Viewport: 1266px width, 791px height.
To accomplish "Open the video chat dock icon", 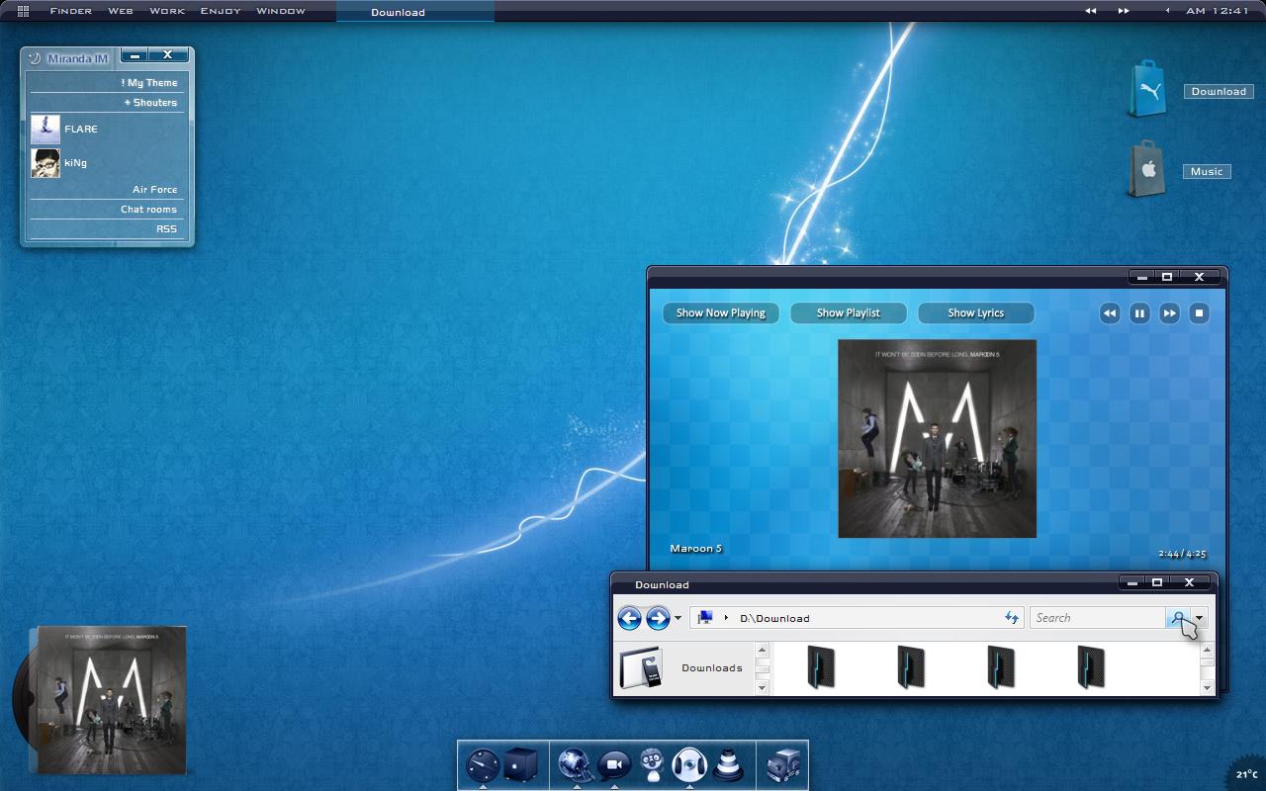I will 613,765.
